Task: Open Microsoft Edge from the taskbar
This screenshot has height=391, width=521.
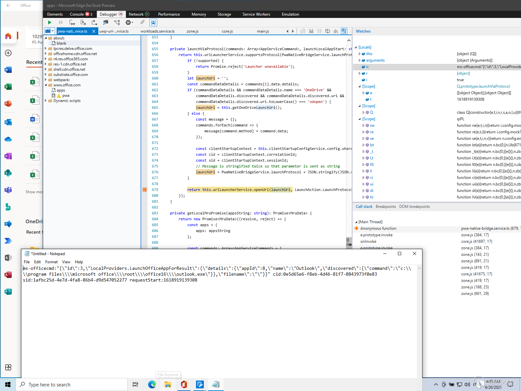Action: point(152,384)
